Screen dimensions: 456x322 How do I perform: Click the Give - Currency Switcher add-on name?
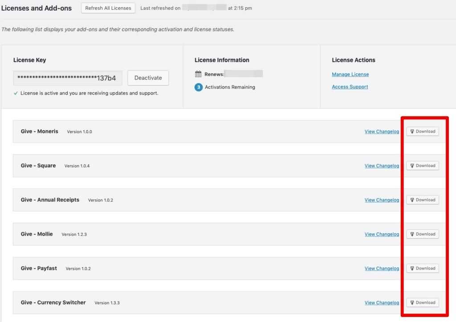click(x=53, y=302)
